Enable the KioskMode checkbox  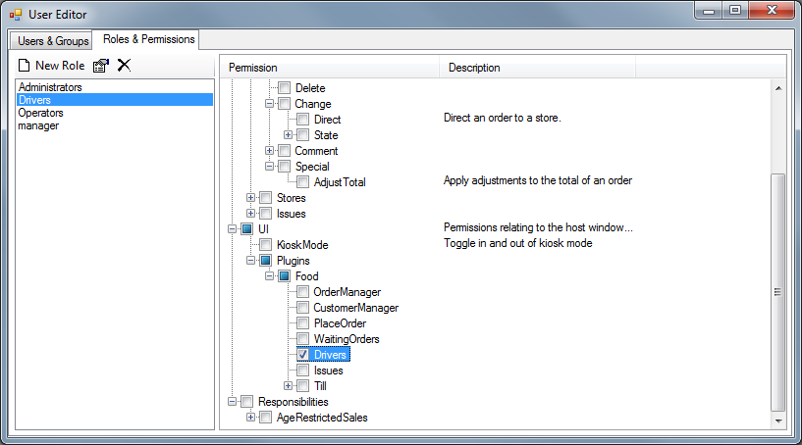pos(266,245)
